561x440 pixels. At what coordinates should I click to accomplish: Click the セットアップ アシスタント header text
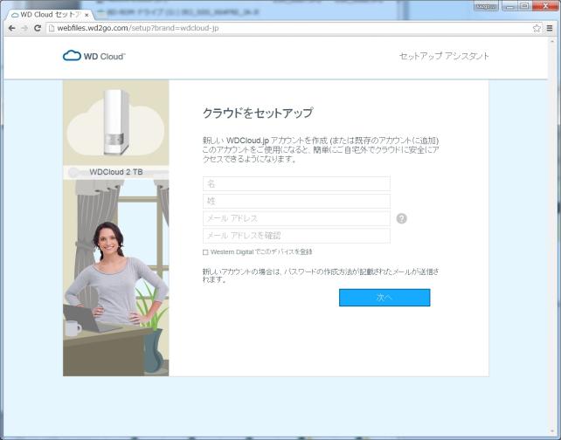pos(444,56)
